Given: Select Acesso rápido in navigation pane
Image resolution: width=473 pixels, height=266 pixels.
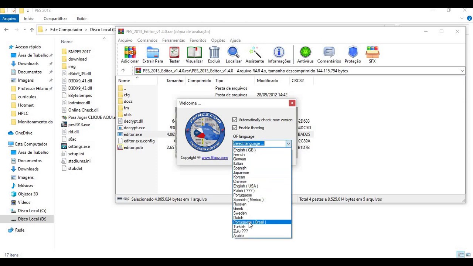Looking at the screenshot, I should pos(28,47).
